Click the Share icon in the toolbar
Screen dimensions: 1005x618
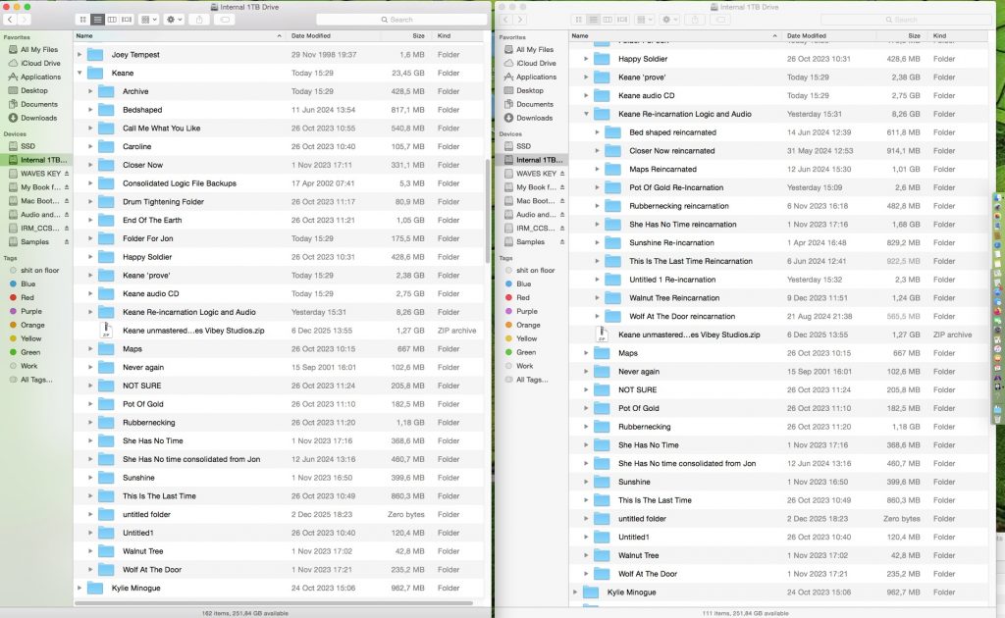(x=200, y=19)
